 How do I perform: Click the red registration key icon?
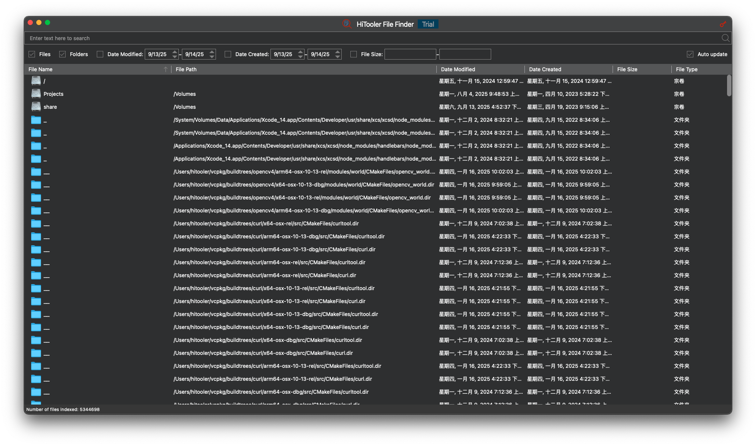[x=723, y=24]
